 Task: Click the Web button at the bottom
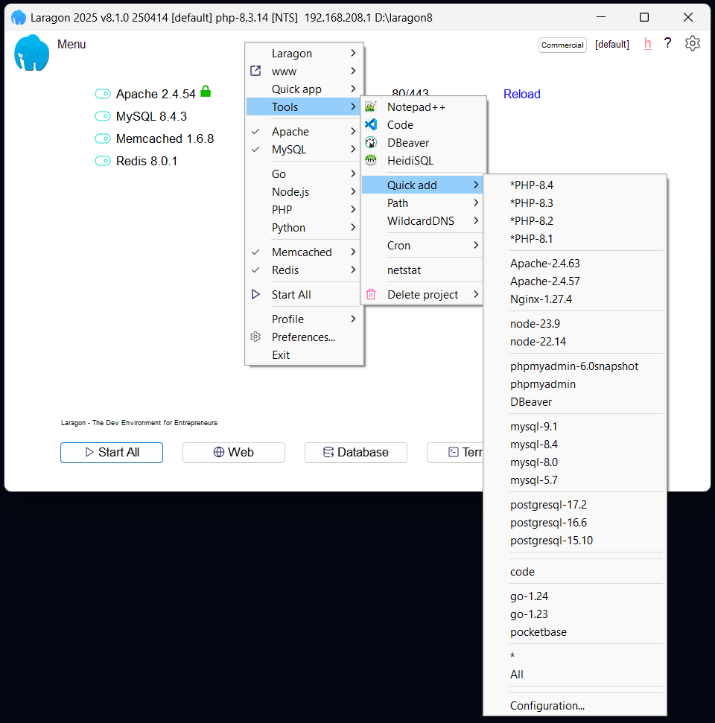[x=233, y=452]
